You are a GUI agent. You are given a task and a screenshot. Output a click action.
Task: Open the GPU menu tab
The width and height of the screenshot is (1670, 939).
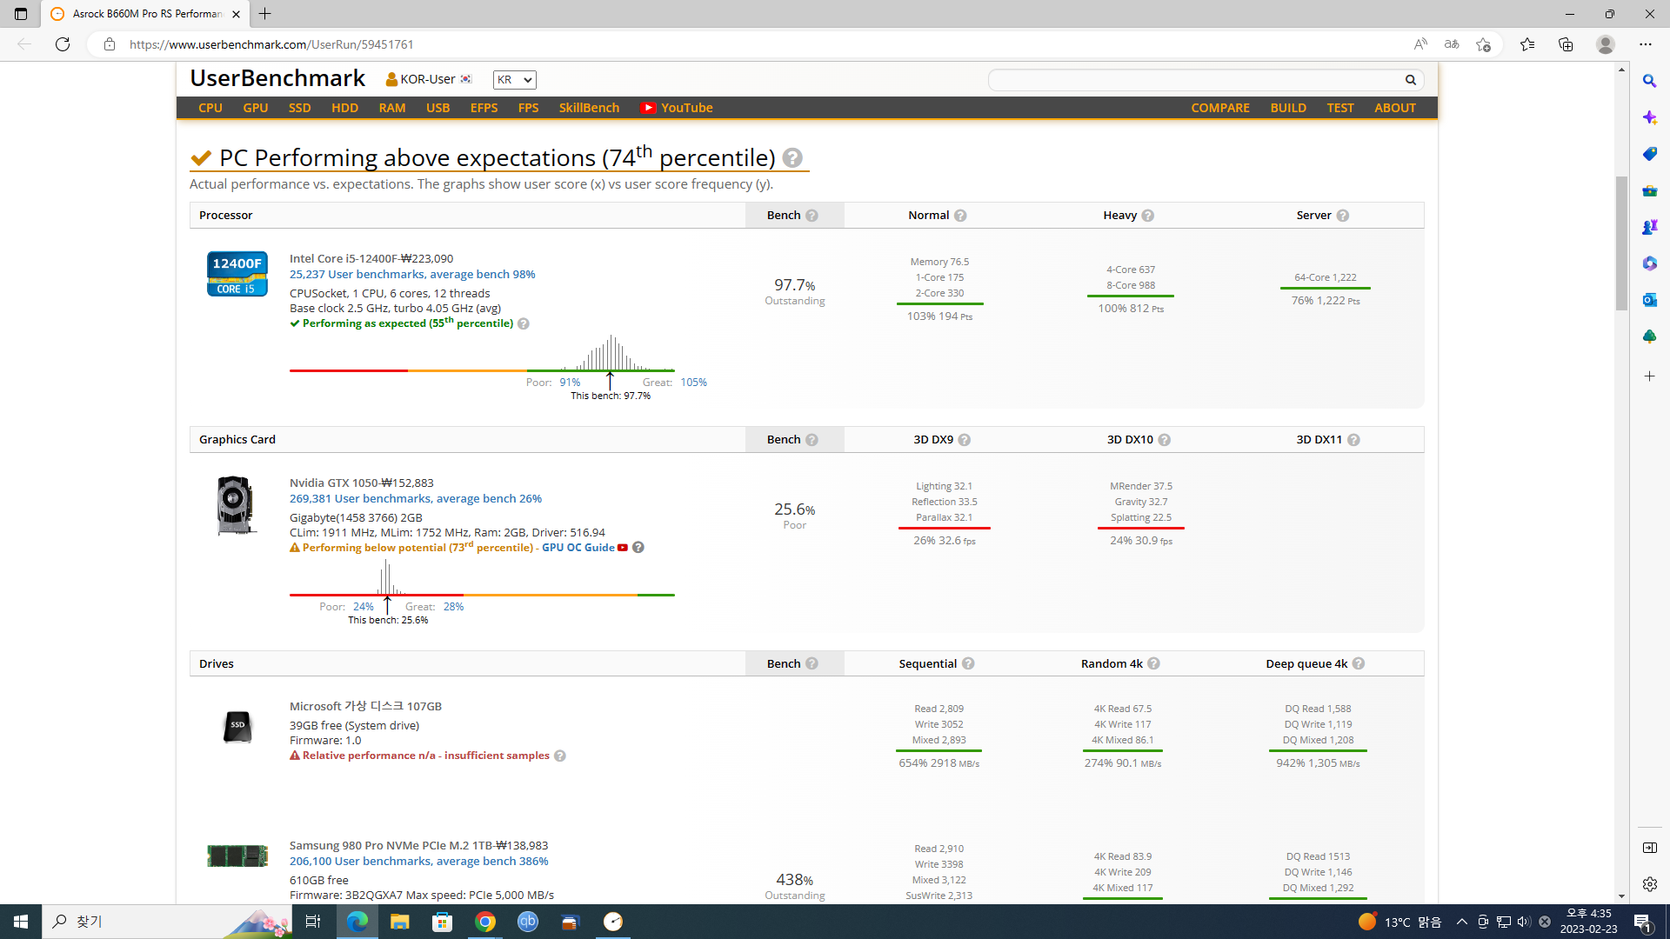point(255,108)
